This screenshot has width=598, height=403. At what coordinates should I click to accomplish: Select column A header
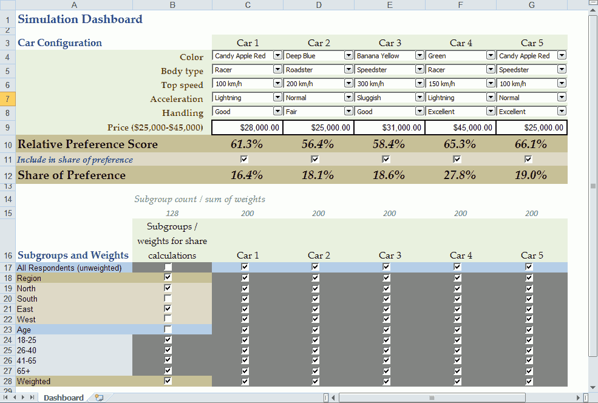pos(74,5)
